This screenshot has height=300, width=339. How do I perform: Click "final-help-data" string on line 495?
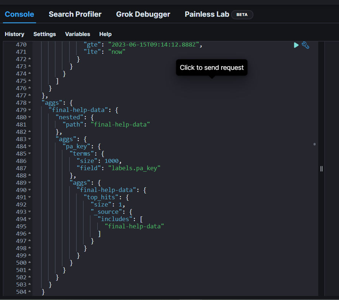(x=134, y=226)
